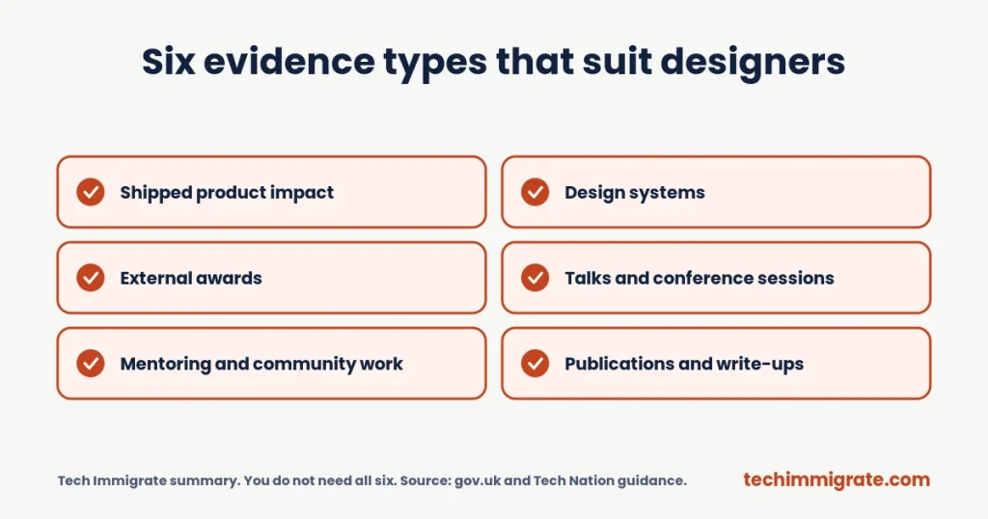Click the checkmark beside Mentoring and community work
Screen dimensions: 988x519
(90, 364)
